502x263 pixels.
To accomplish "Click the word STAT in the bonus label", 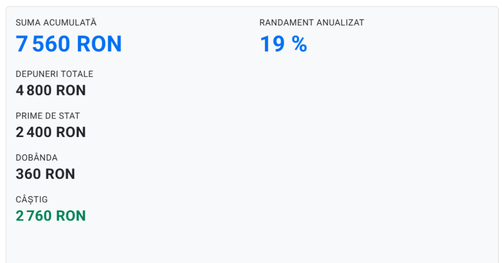I will click(x=70, y=116).
